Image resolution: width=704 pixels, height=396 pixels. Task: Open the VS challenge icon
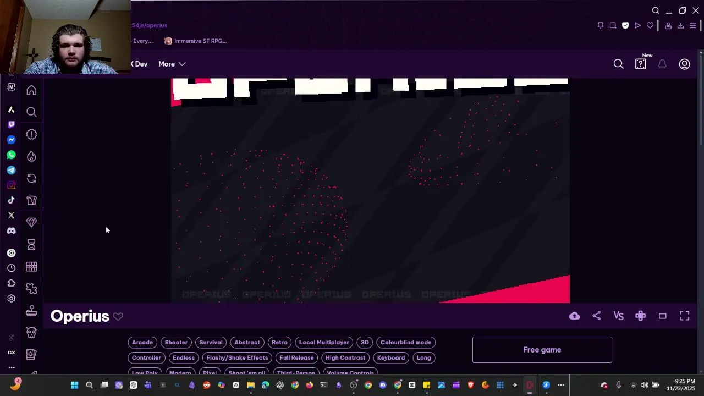[618, 316]
